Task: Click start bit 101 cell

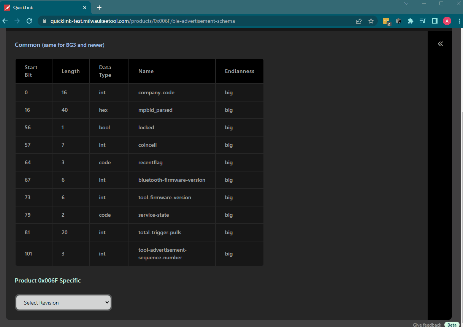Action: tap(33, 254)
